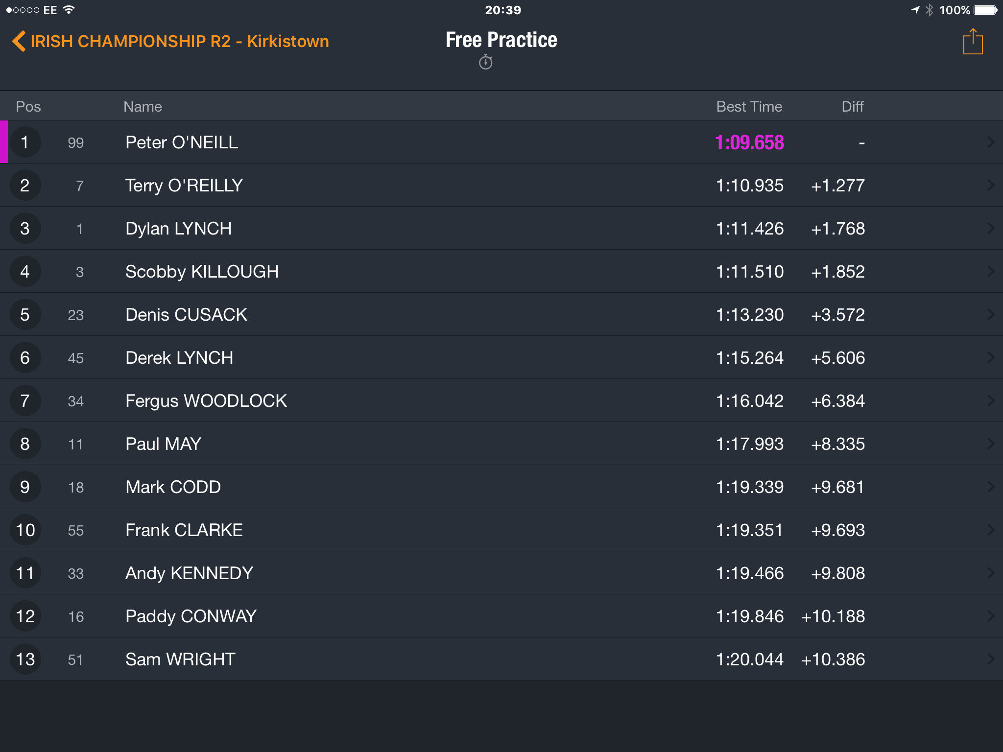Tap the Wi-Fi icon in status bar

(x=69, y=10)
